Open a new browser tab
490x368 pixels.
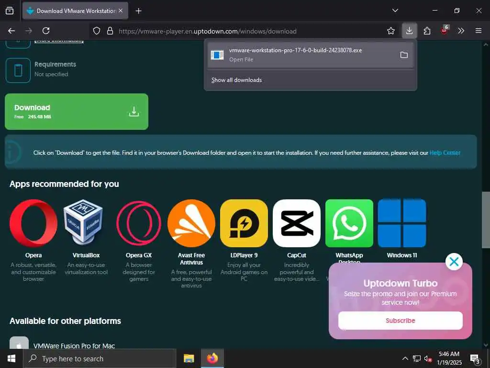[x=138, y=11]
